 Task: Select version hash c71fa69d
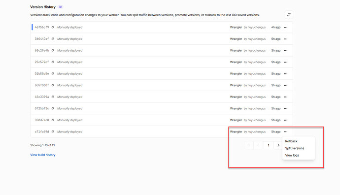pyautogui.click(x=42, y=132)
